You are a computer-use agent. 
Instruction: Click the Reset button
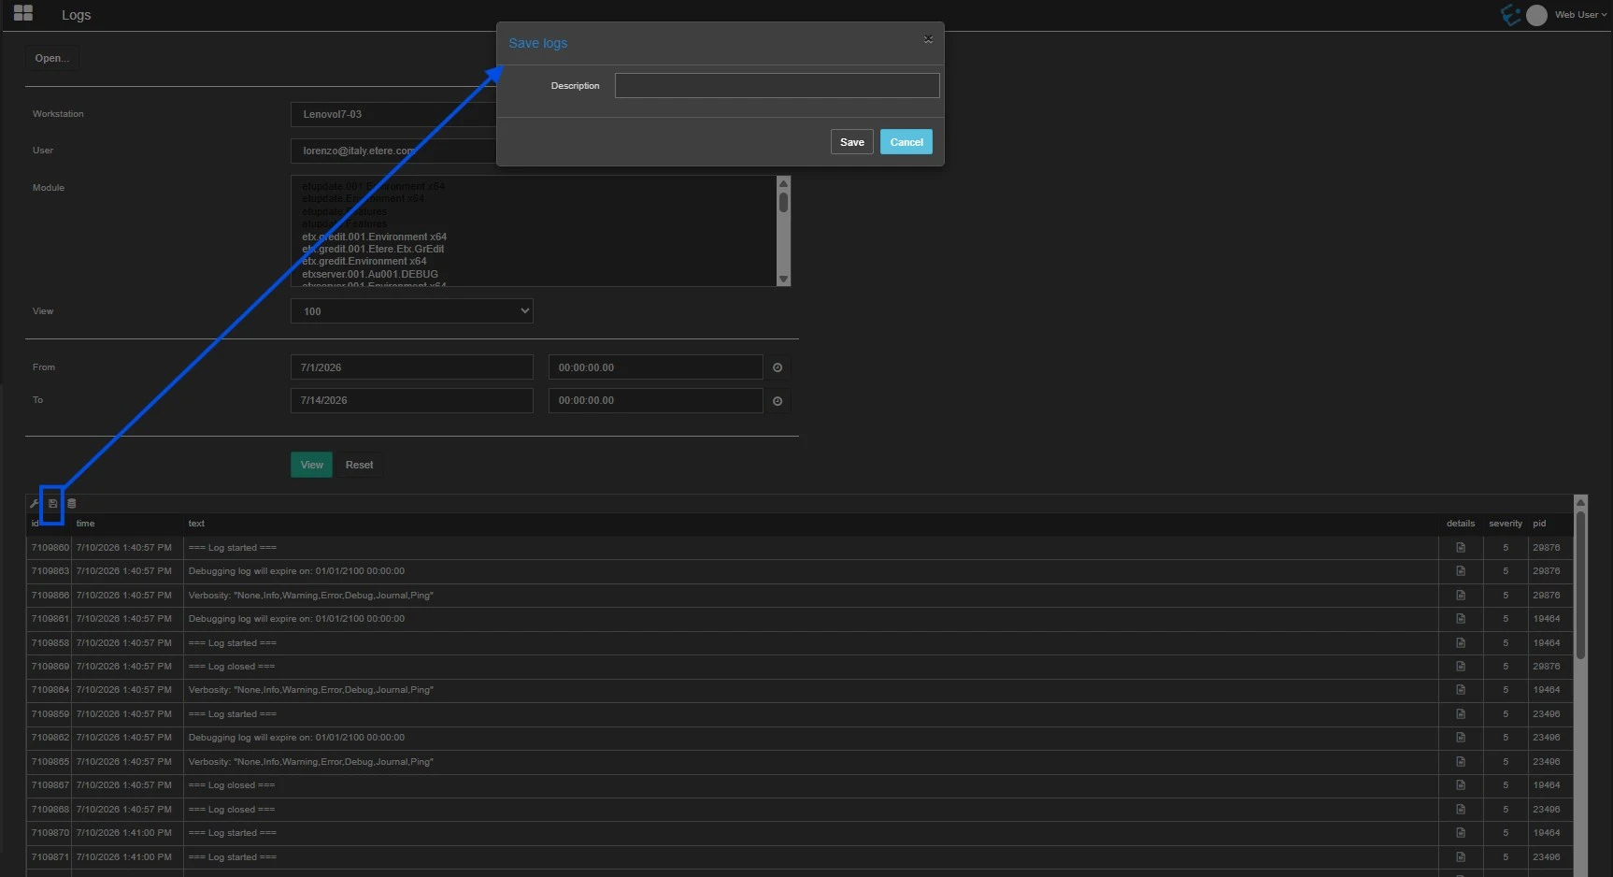pyautogui.click(x=359, y=465)
